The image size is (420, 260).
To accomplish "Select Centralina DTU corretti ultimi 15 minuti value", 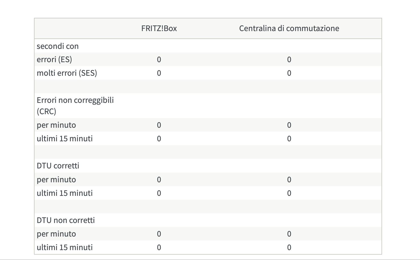I will coord(289,193).
